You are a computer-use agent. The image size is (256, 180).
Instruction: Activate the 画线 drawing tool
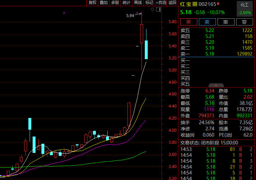138,3
